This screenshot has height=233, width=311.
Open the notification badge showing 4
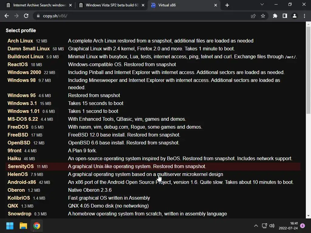coord(302,226)
